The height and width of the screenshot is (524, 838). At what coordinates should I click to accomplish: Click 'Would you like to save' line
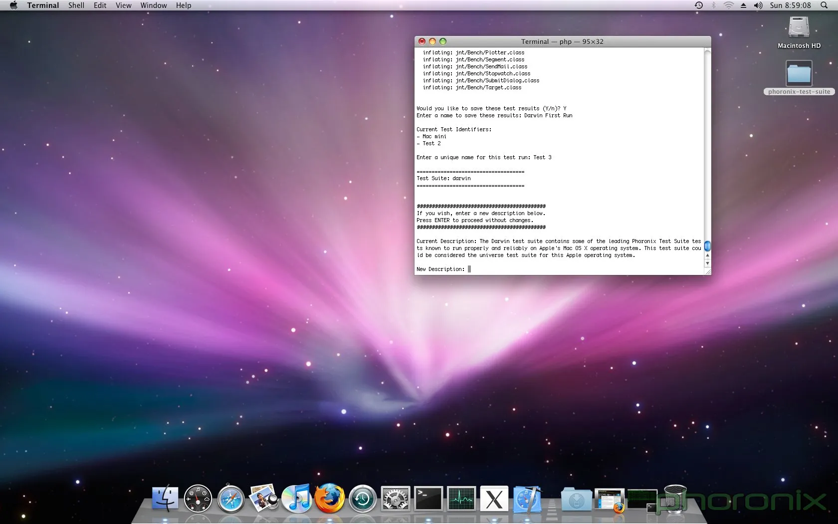click(x=491, y=108)
